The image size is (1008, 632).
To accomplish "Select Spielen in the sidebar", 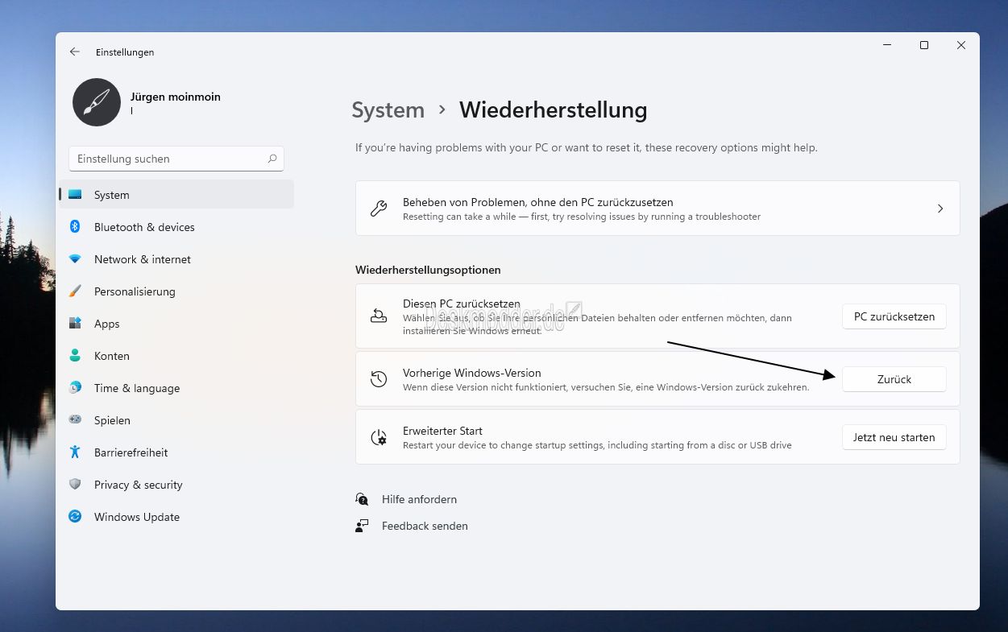I will 176,420.
